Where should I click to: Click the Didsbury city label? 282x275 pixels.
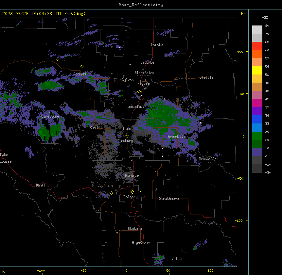coord(125,141)
